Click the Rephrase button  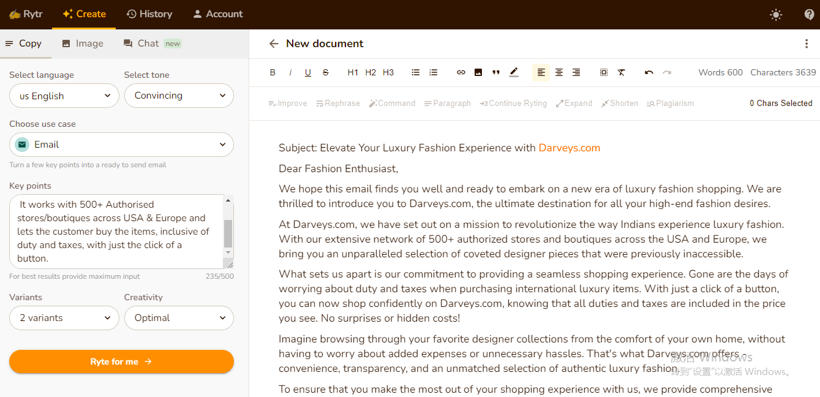[x=338, y=104]
